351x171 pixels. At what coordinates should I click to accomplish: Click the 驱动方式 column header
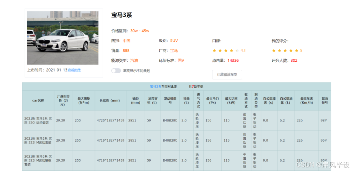(246, 100)
